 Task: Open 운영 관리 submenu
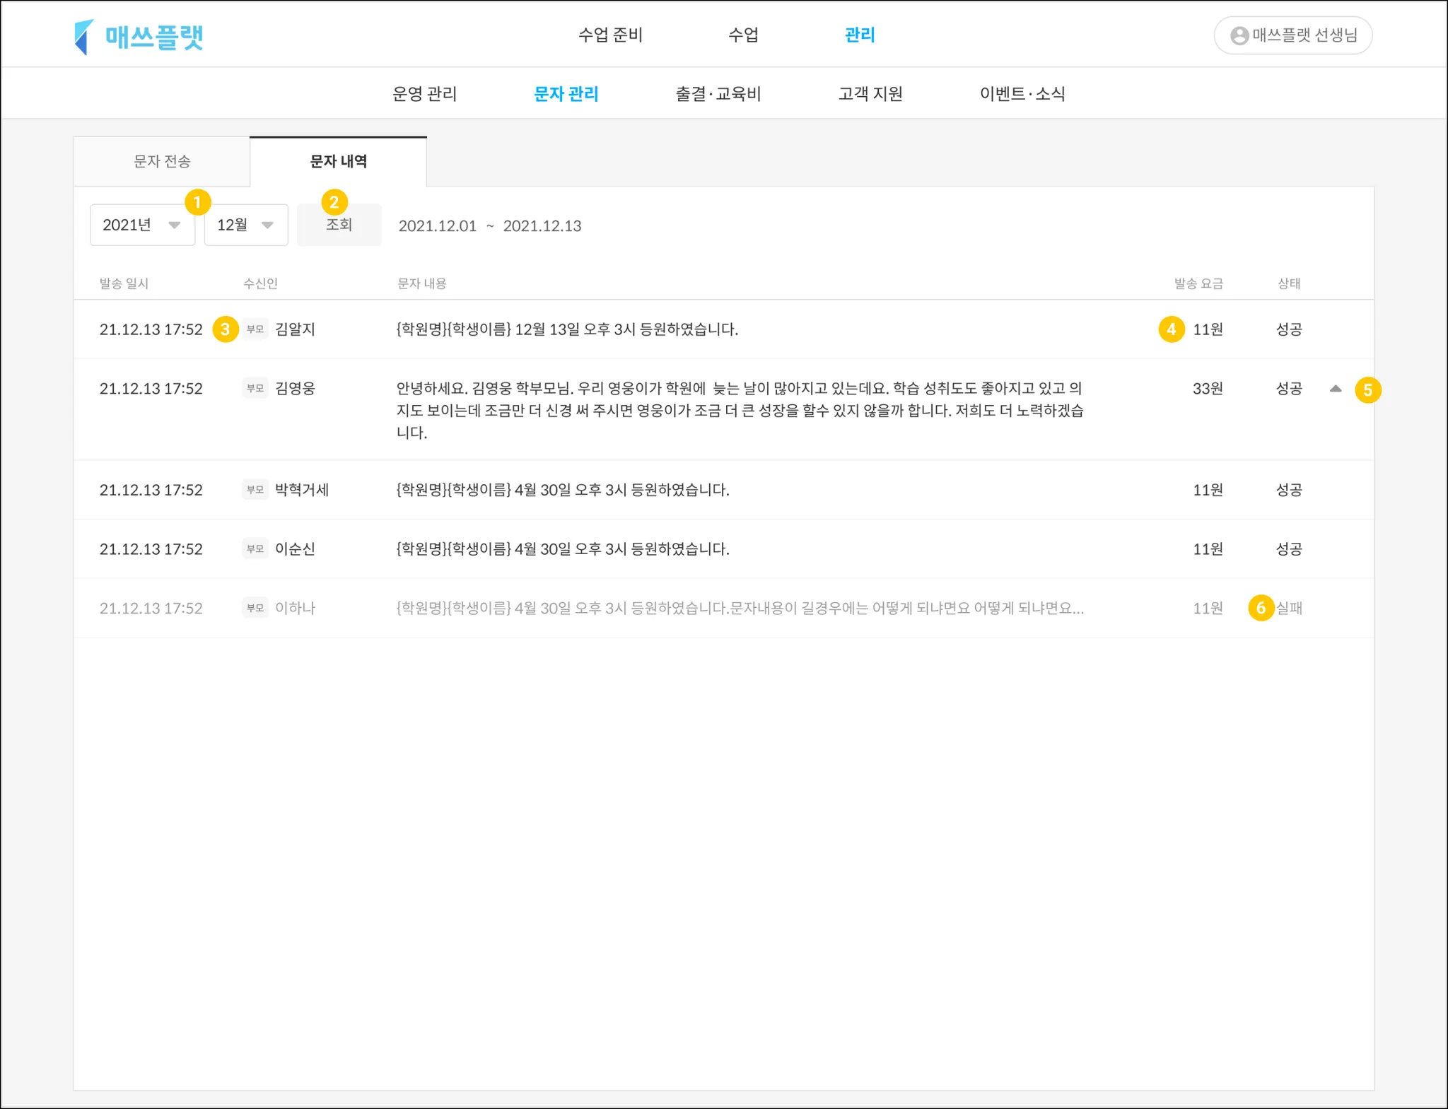click(424, 94)
